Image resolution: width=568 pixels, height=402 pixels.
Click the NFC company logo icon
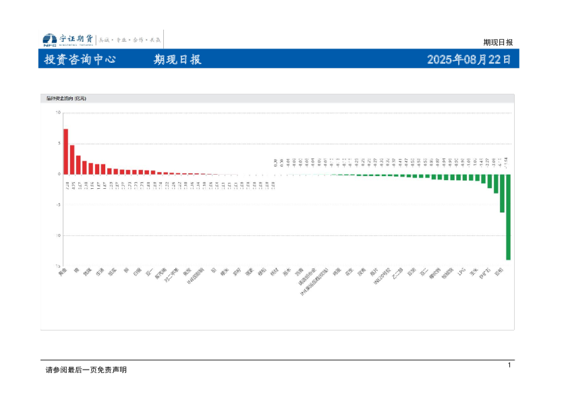[x=49, y=40]
